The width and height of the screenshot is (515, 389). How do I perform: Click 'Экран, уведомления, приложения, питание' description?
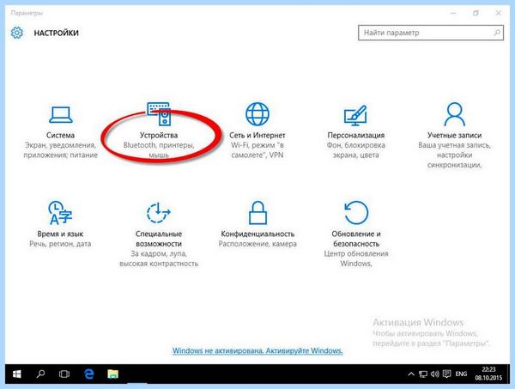tap(60, 149)
